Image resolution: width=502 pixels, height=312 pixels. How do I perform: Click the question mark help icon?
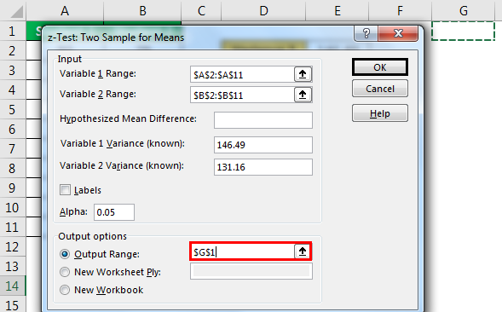[x=366, y=33]
